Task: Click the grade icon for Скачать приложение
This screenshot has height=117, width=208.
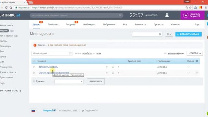Action: point(188,73)
